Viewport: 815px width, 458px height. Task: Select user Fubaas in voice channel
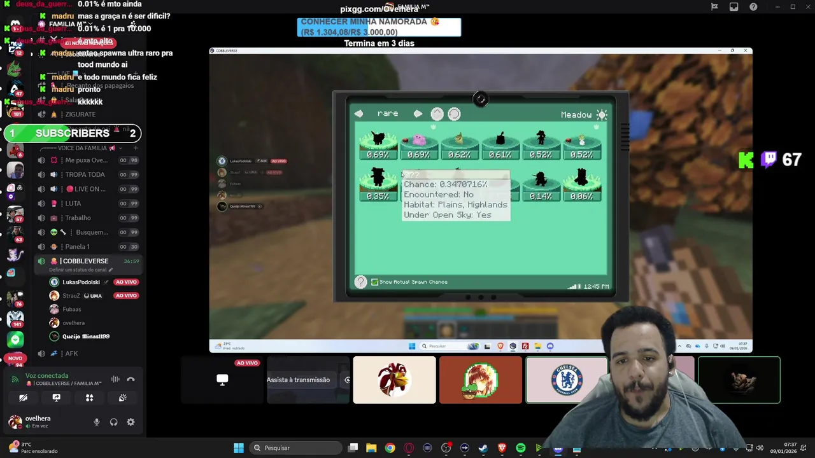(72, 309)
